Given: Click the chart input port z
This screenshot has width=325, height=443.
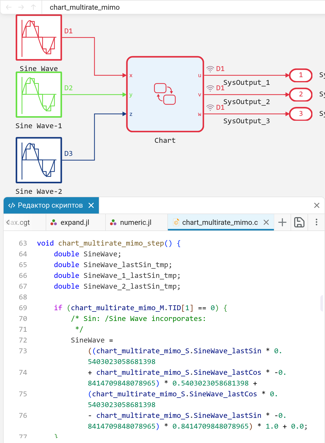Looking at the screenshot, I should coord(131,114).
